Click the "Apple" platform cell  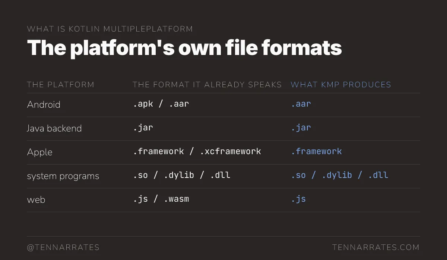[40, 152]
